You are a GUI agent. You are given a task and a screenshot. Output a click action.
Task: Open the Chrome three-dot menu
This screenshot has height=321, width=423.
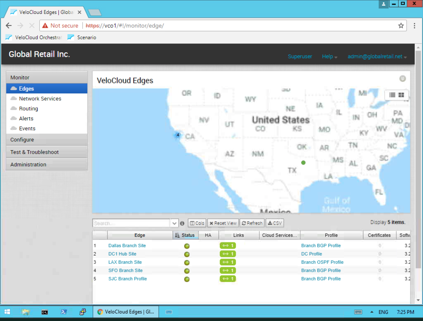pyautogui.click(x=414, y=26)
